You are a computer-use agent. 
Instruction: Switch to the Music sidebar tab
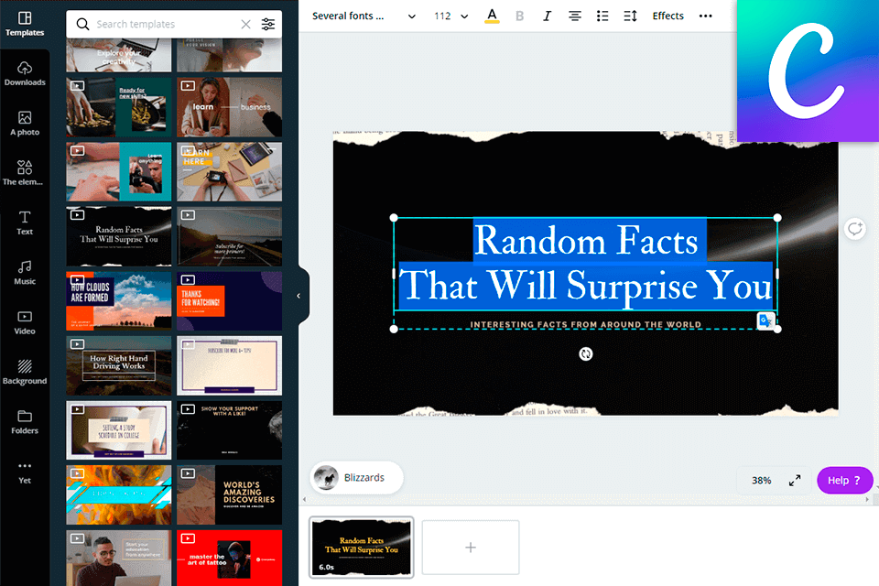(x=25, y=272)
